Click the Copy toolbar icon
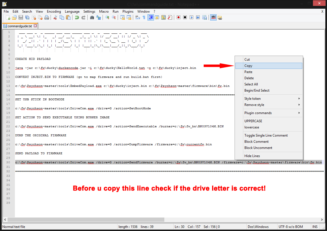 point(62,17)
